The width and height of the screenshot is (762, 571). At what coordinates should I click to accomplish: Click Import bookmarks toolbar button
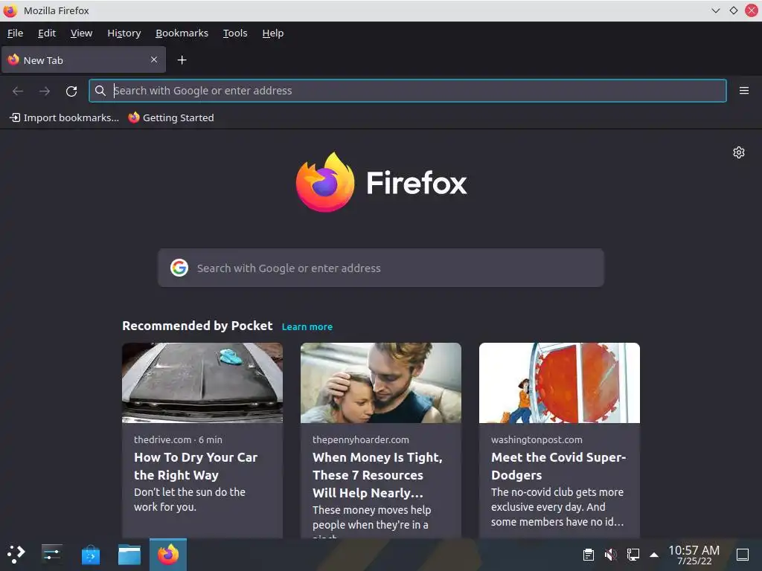[64, 117]
